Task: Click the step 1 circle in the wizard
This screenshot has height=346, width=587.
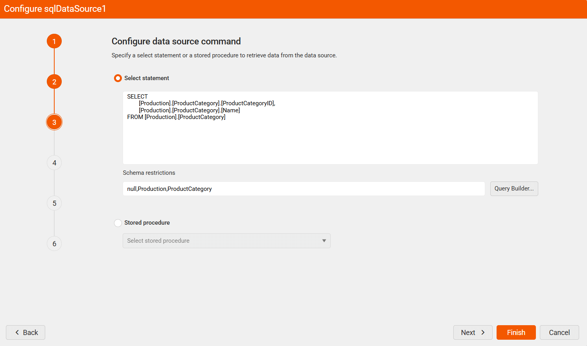Action: (x=54, y=41)
